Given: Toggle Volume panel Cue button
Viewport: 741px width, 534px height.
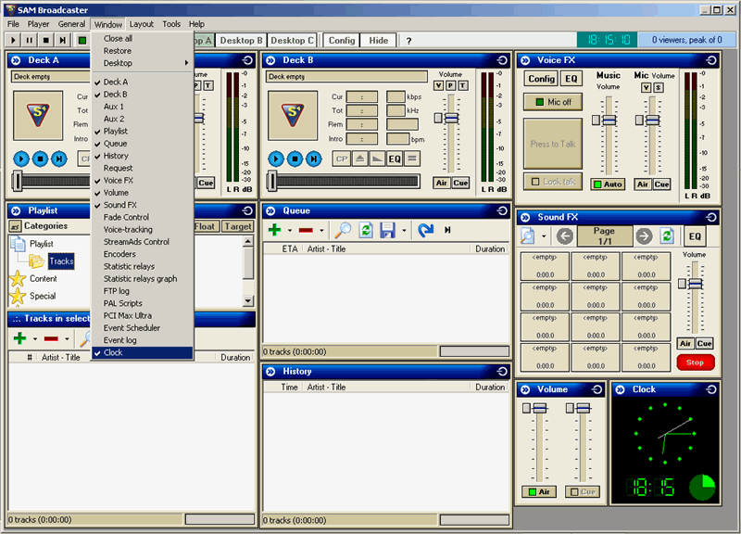Looking at the screenshot, I should [583, 492].
